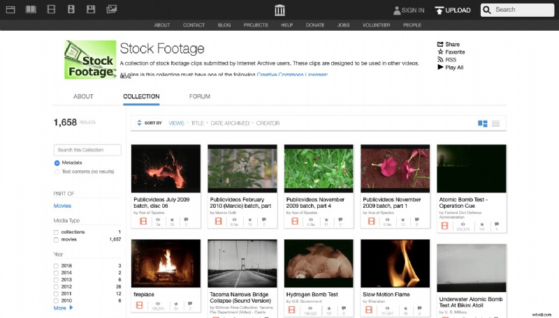Open the About tab
Screen dimensions: 559x318
pos(83,96)
